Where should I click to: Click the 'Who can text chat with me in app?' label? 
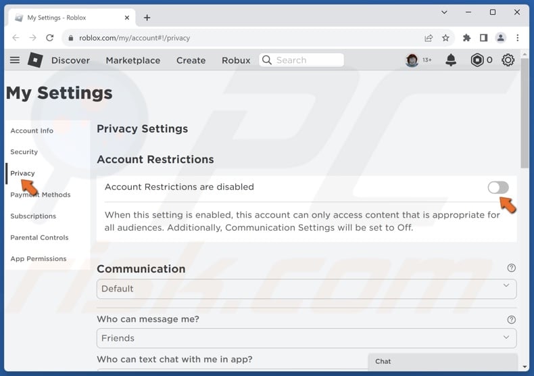pos(174,359)
